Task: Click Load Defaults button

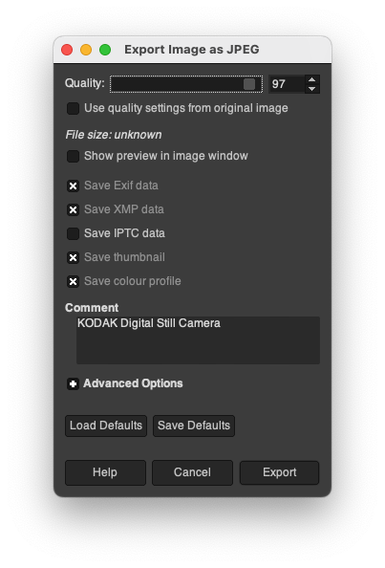Action: click(x=106, y=426)
